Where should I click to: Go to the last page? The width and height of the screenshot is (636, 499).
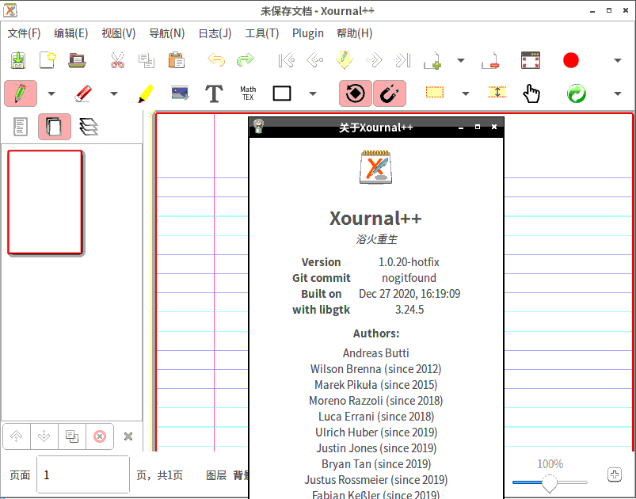tap(402, 60)
